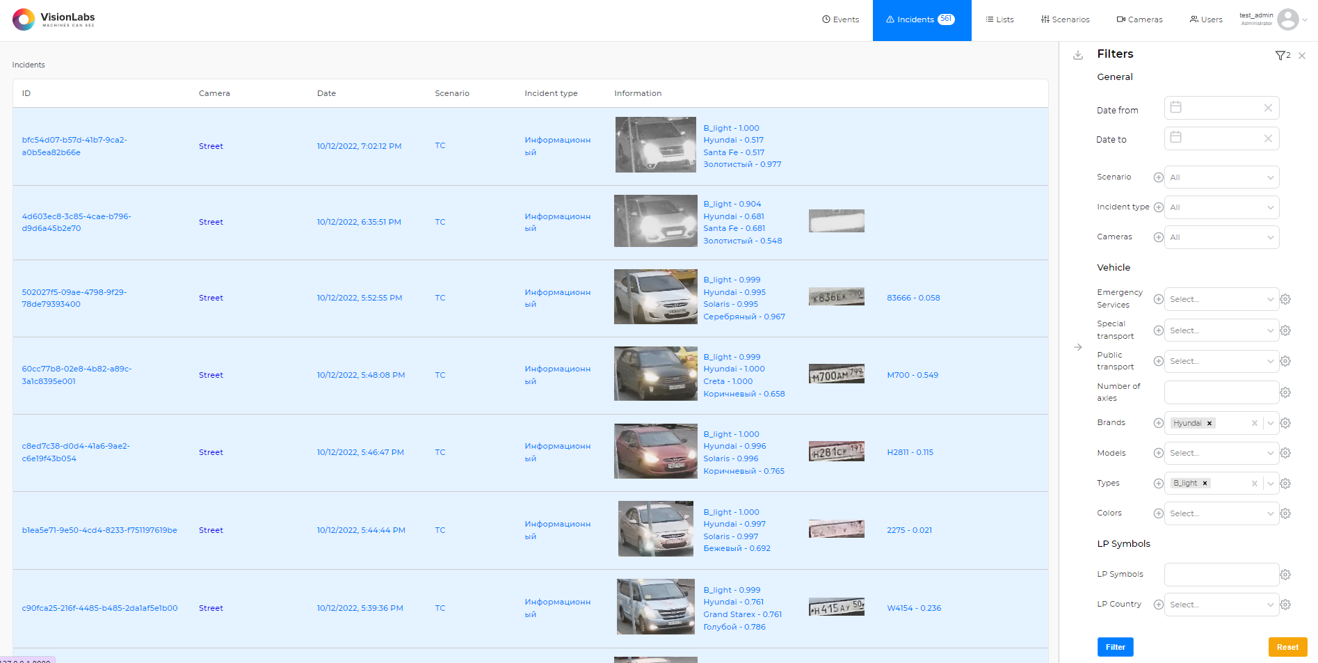
Task: Open gear settings for Brands
Action: [x=1285, y=423]
